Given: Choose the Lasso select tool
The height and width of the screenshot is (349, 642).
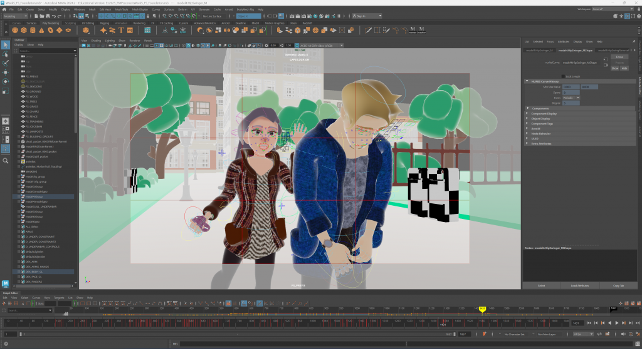Looking at the screenshot, I should coord(6,54).
